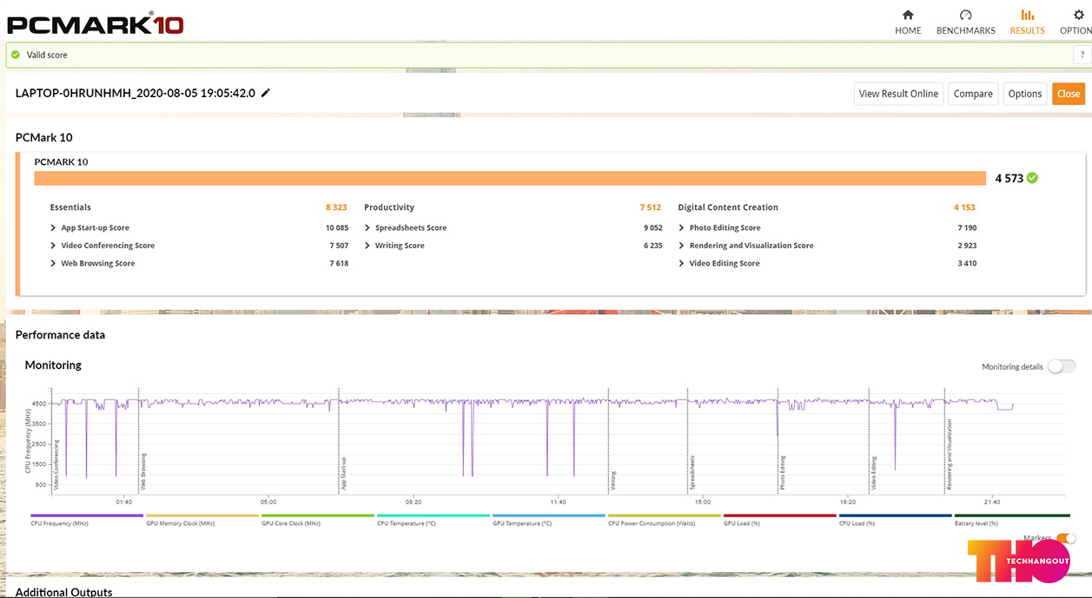The height and width of the screenshot is (598, 1092).
Task: Toggle CPU Temperature legend series
Action: click(x=433, y=519)
